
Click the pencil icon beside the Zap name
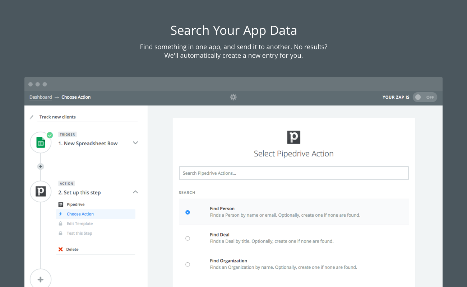pos(32,117)
